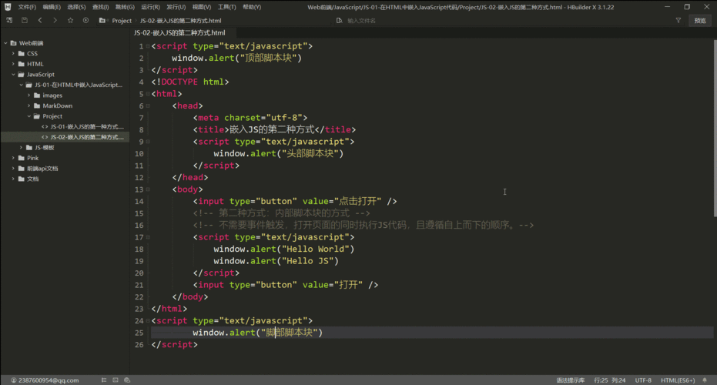Click the filter funnel icon
The image size is (717, 385).
[678, 20]
